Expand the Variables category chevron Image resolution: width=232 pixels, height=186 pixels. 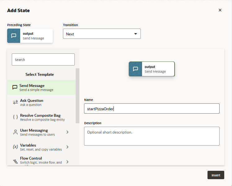click(x=68, y=147)
